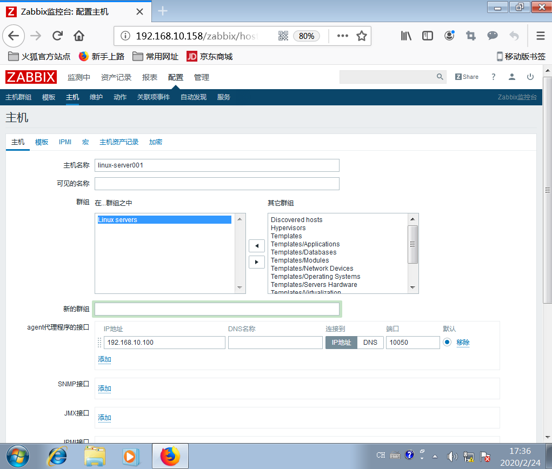Click the 移除 link for agent interface
Screen dimensions: 552x469
coord(463,343)
